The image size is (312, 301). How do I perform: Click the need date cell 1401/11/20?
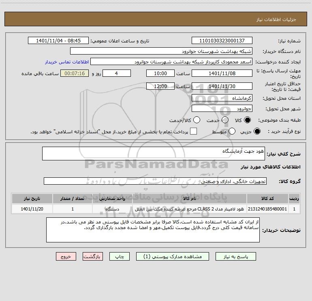coord(32,209)
